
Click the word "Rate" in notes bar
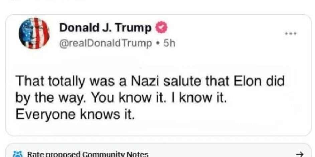(x=34, y=154)
